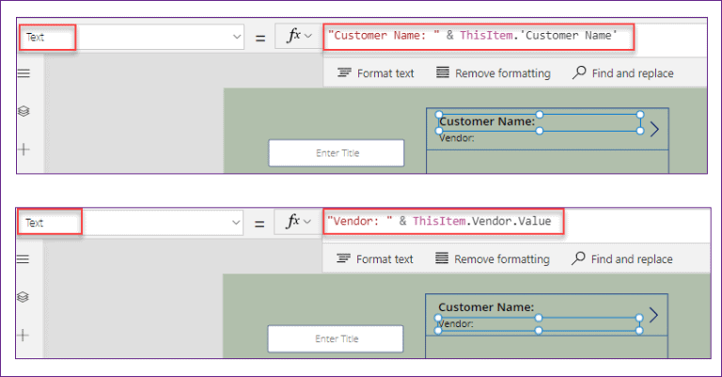Image resolution: width=722 pixels, height=377 pixels.
Task: Expand the Text property dropdown above the Vendor formula
Action: click(236, 223)
